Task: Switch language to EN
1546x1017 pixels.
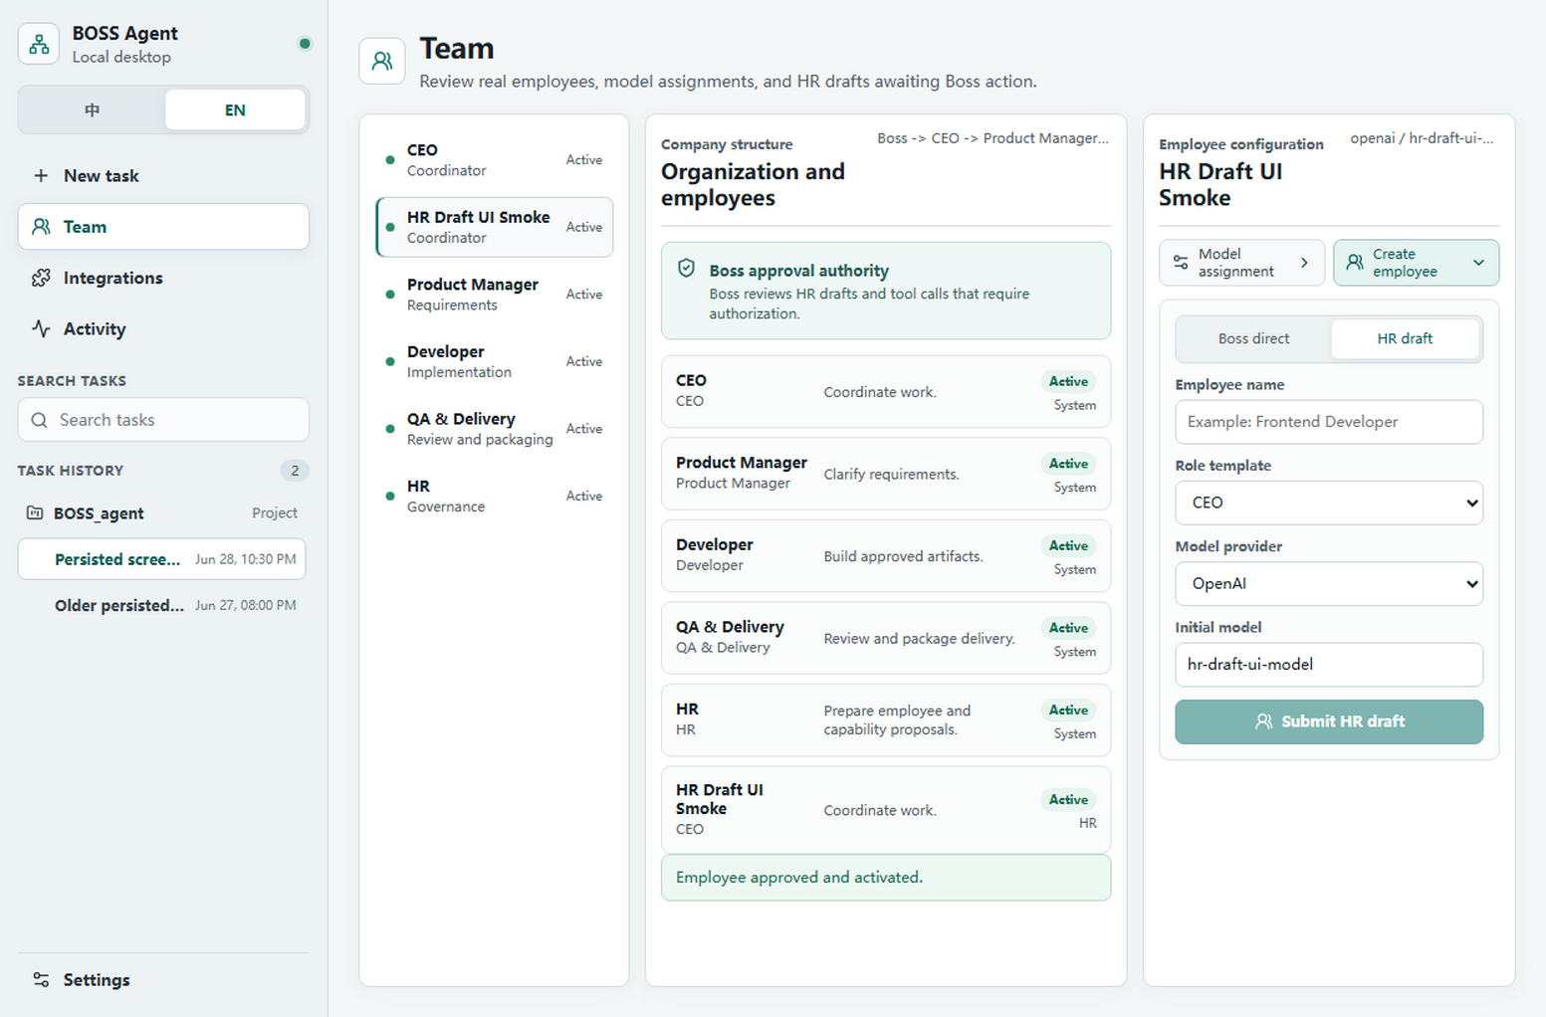Action: tap(235, 109)
